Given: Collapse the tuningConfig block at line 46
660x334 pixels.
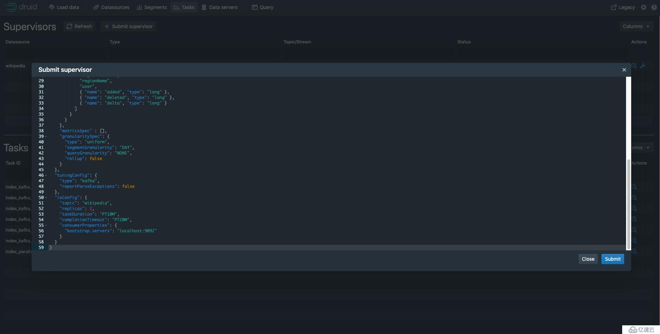Looking at the screenshot, I should click(x=46, y=175).
